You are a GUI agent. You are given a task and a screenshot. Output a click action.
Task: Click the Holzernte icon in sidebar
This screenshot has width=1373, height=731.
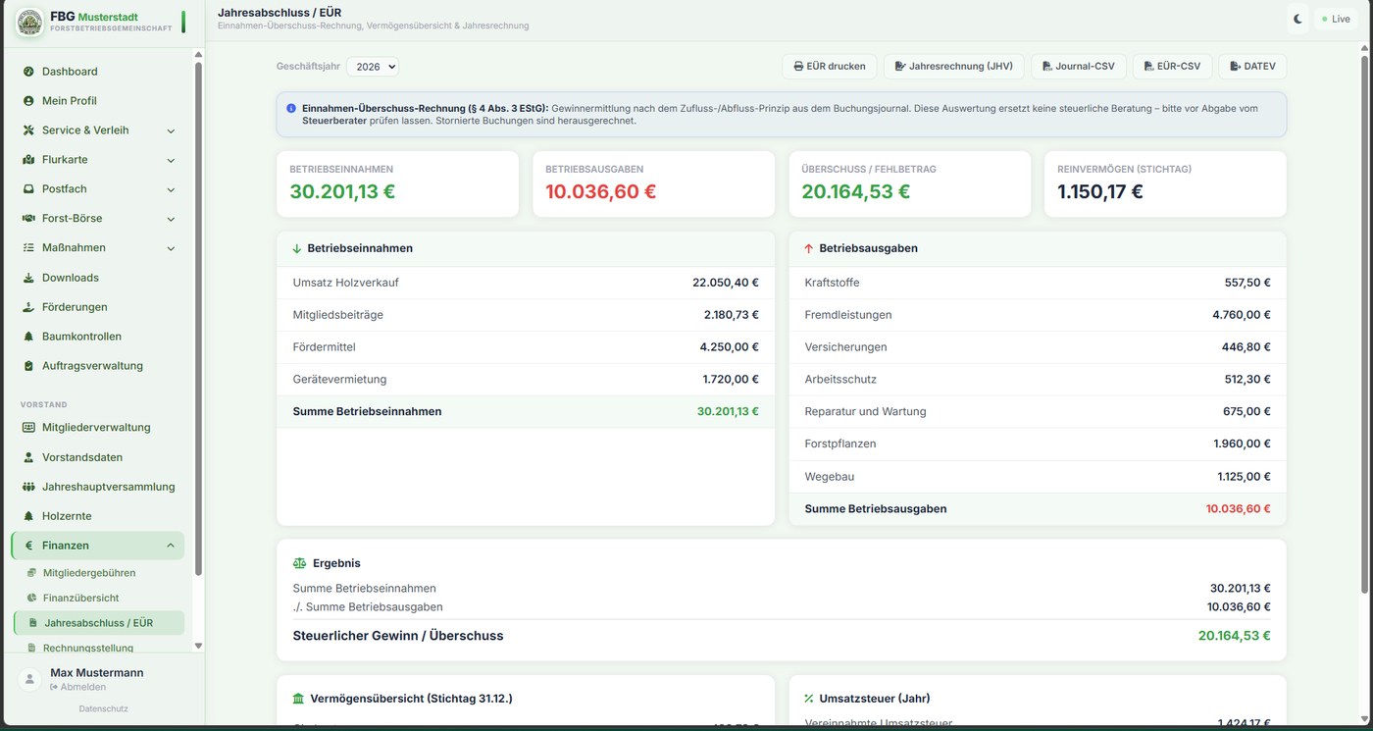point(28,516)
